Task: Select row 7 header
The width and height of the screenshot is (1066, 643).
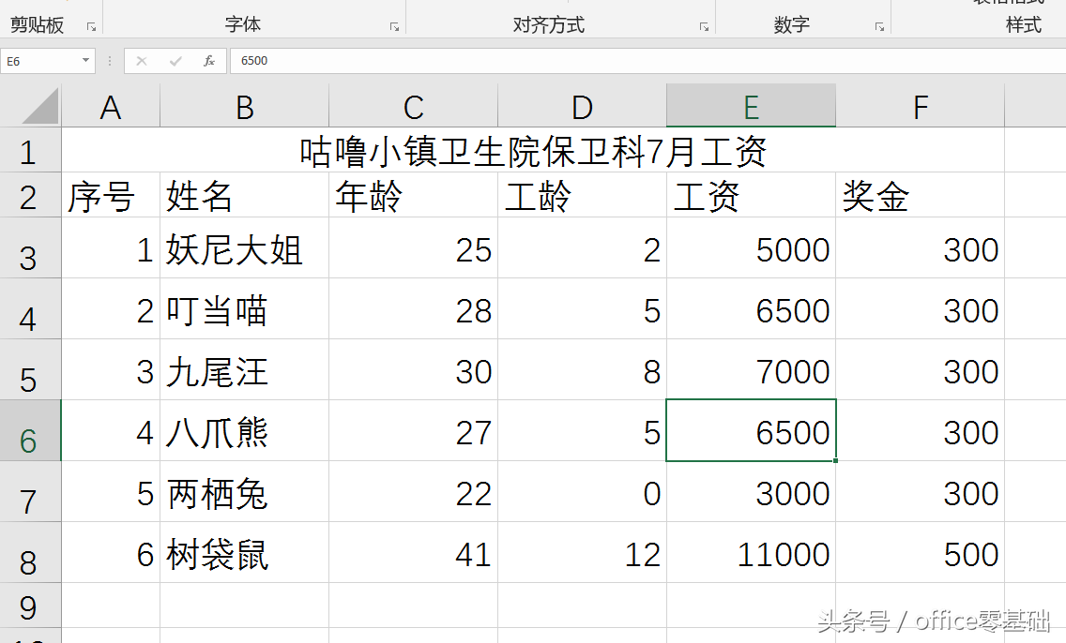Action: pos(31,491)
